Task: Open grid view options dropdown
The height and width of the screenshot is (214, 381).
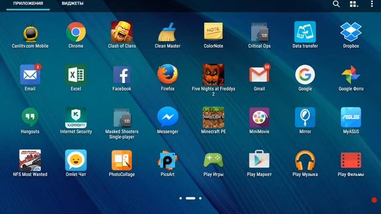Action: (354, 4)
